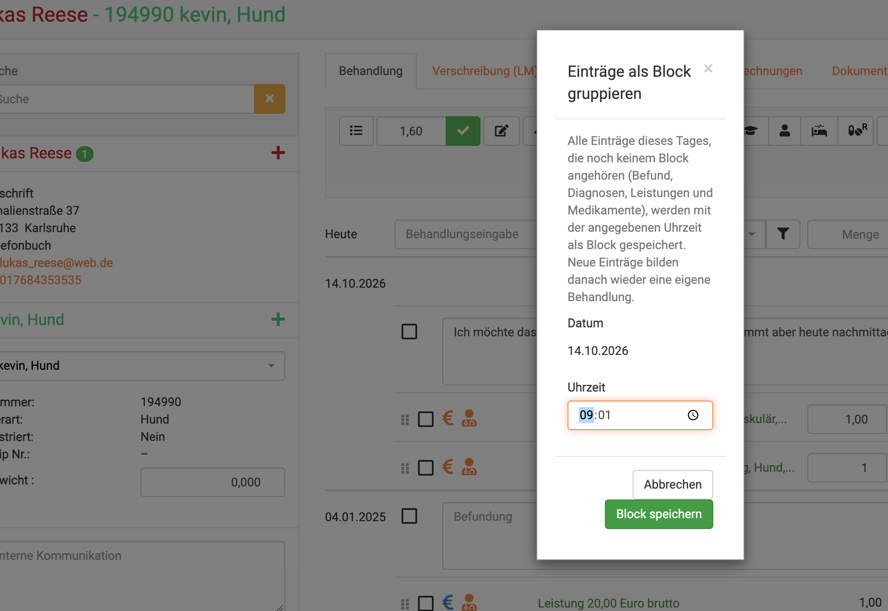The width and height of the screenshot is (888, 611).
Task: Click the green checkmark confirm button
Action: 463,131
